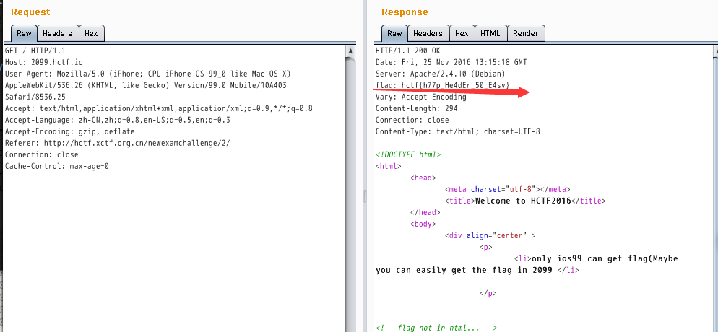Click the 'Response' panel heading
The height and width of the screenshot is (332, 718).
click(405, 12)
